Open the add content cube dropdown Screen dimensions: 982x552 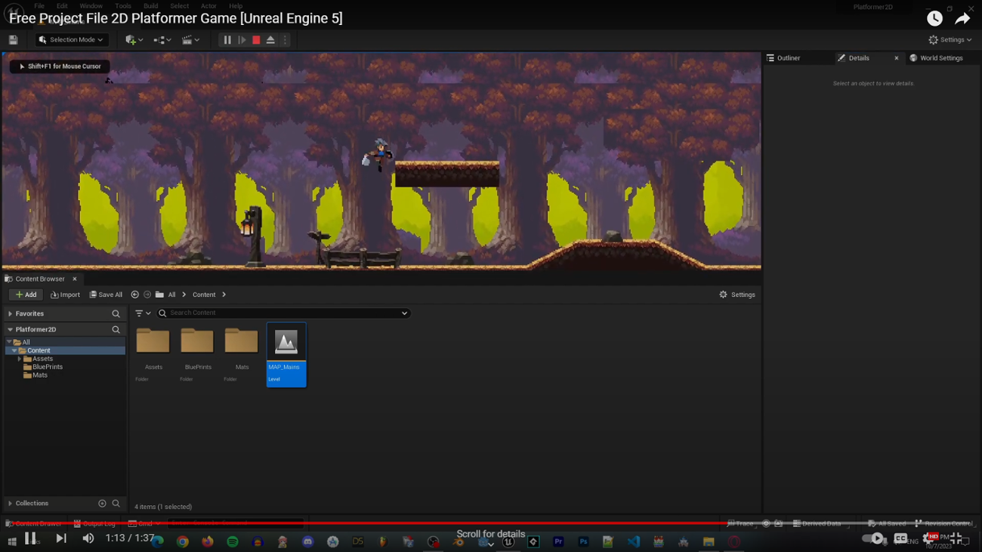(134, 40)
